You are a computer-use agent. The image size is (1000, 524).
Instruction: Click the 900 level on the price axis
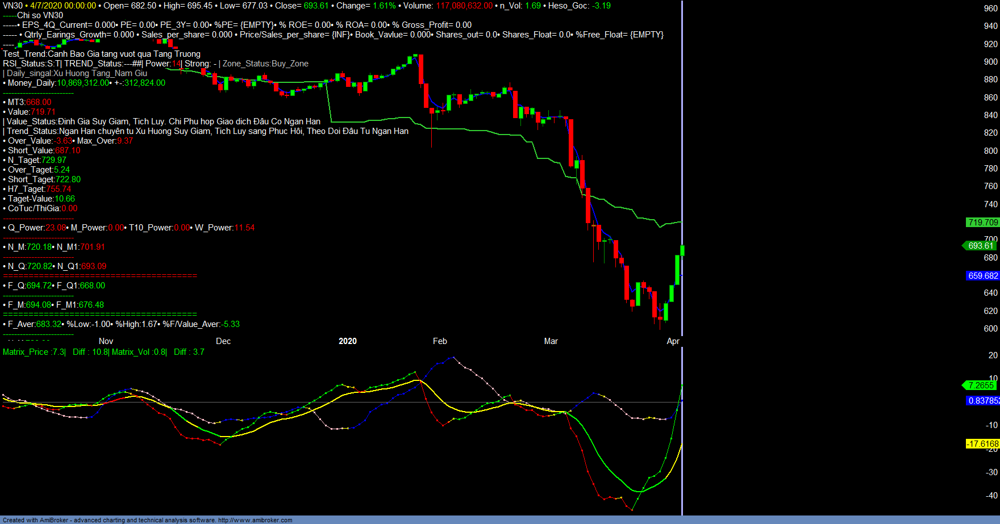[x=990, y=62]
